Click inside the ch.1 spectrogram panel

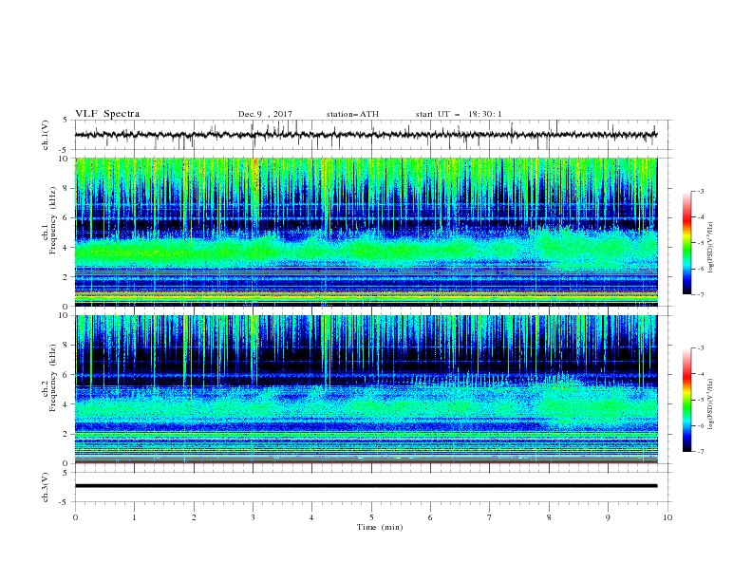tap(366, 232)
